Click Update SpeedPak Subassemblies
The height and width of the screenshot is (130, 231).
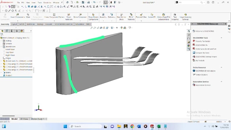pos(163,17)
